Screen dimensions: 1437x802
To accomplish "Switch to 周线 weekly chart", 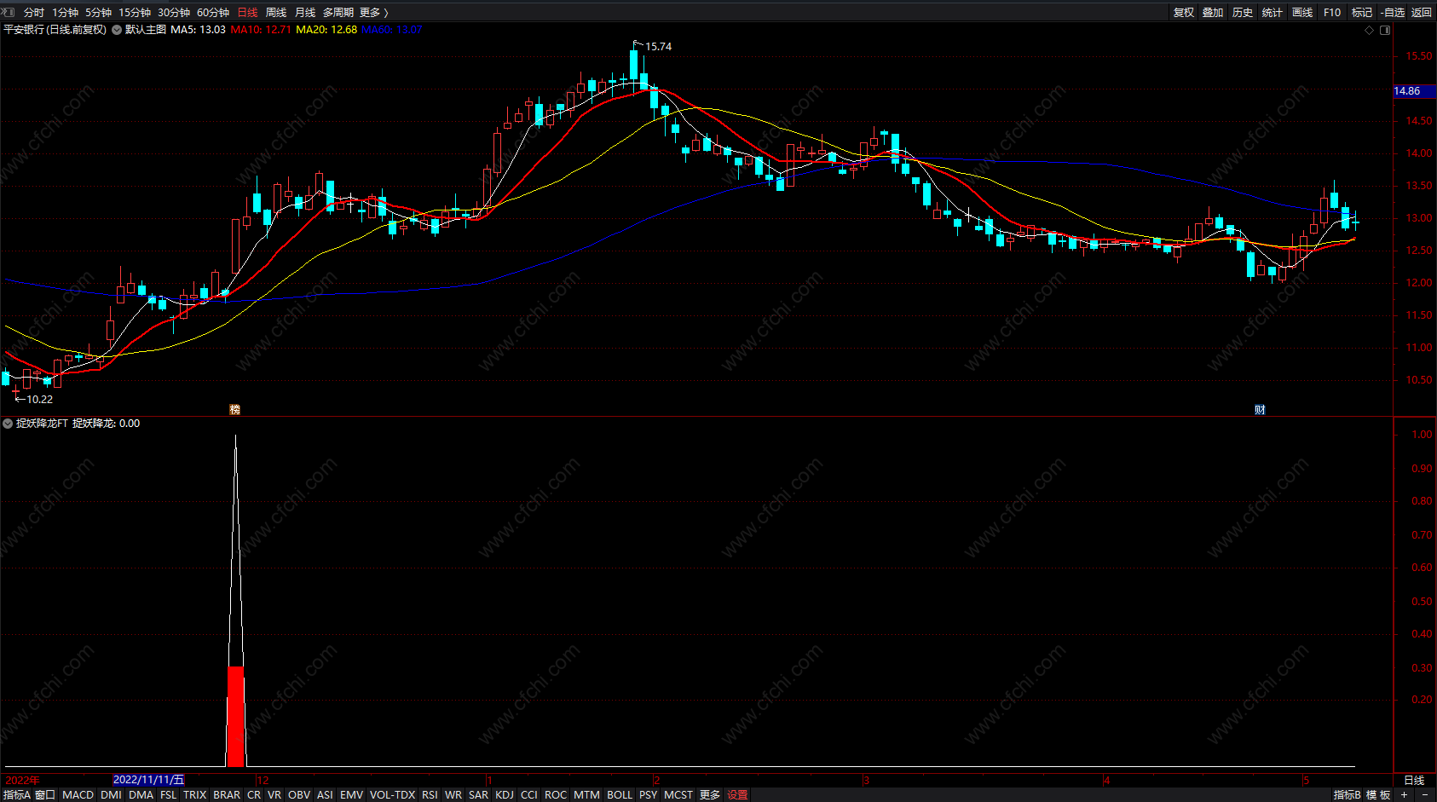I will coord(276,13).
